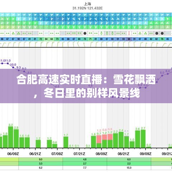Click the 上海 chart title
The height and width of the screenshot is (172, 172).
point(87,4)
